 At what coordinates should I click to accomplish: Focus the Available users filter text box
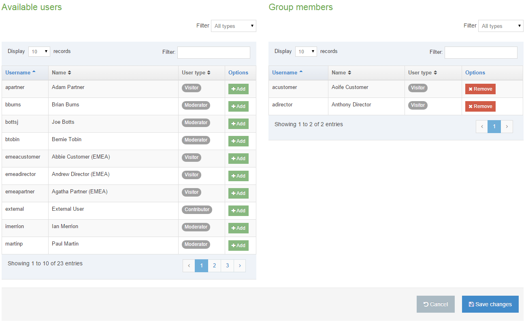click(x=213, y=53)
